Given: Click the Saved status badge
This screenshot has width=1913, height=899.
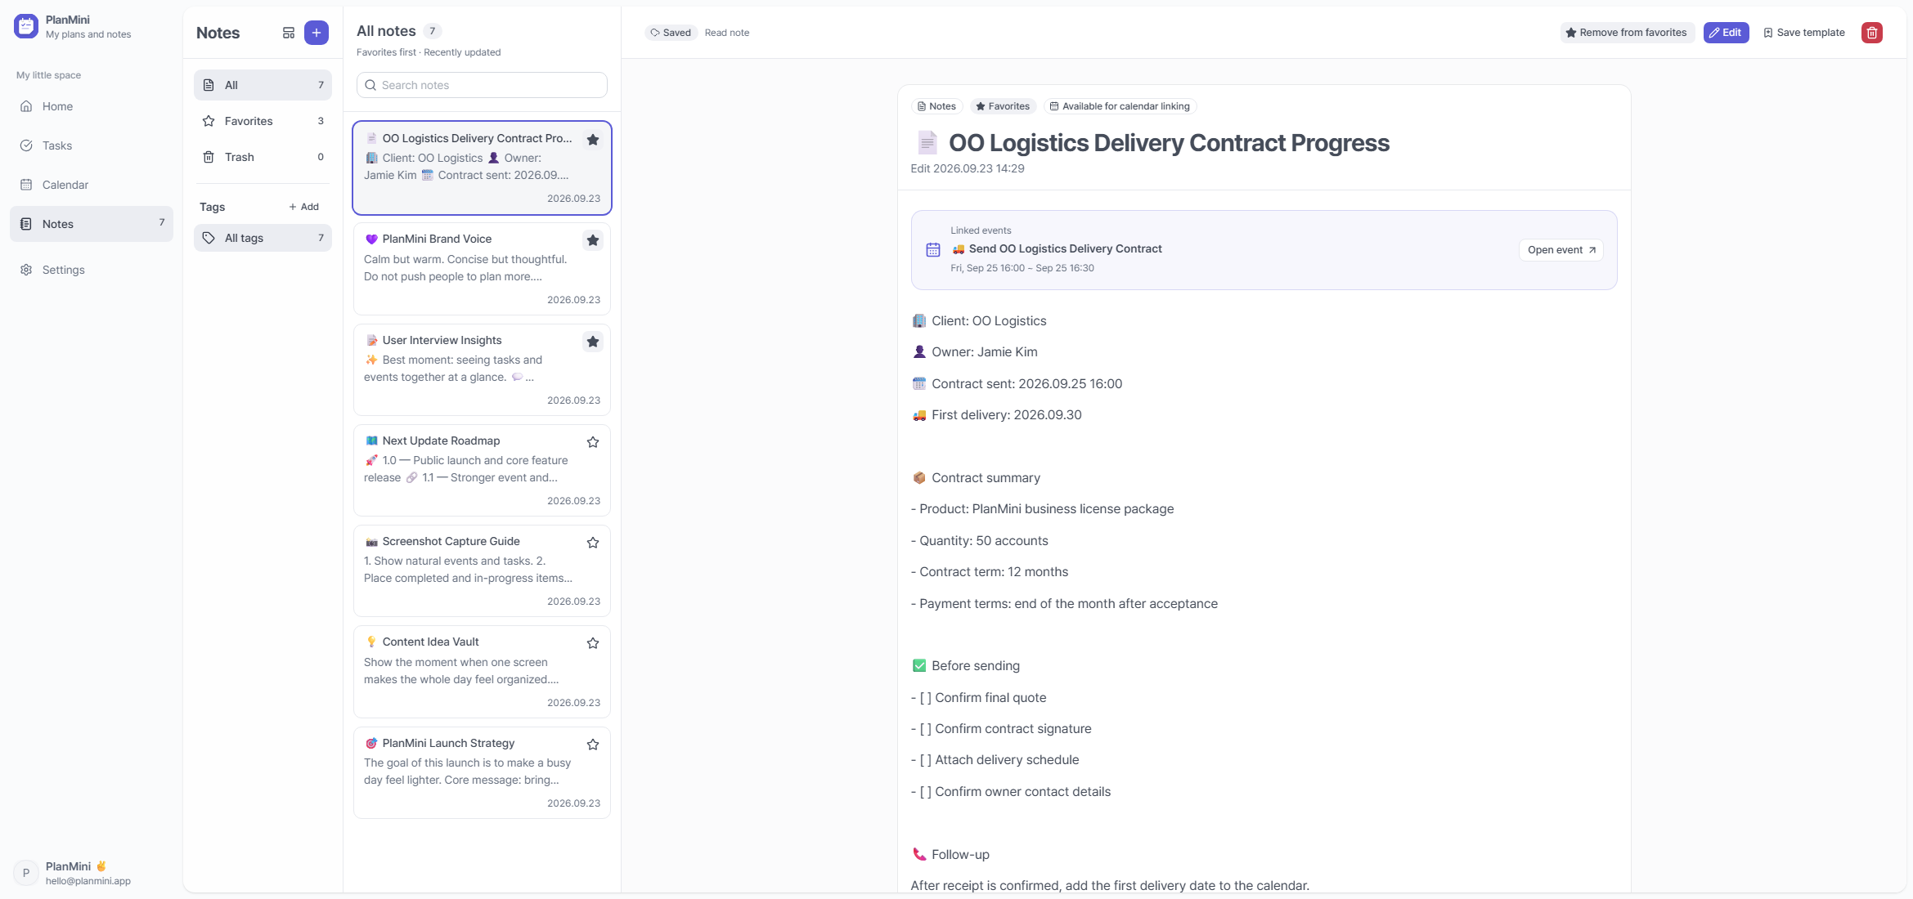Looking at the screenshot, I should coord(671,33).
